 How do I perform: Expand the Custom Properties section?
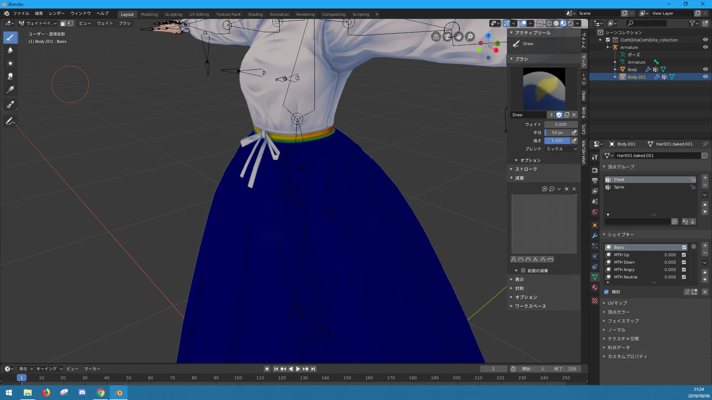(x=627, y=357)
